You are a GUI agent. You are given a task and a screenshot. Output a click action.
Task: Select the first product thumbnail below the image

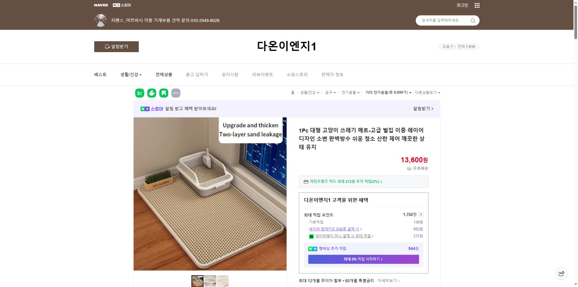[198, 281]
